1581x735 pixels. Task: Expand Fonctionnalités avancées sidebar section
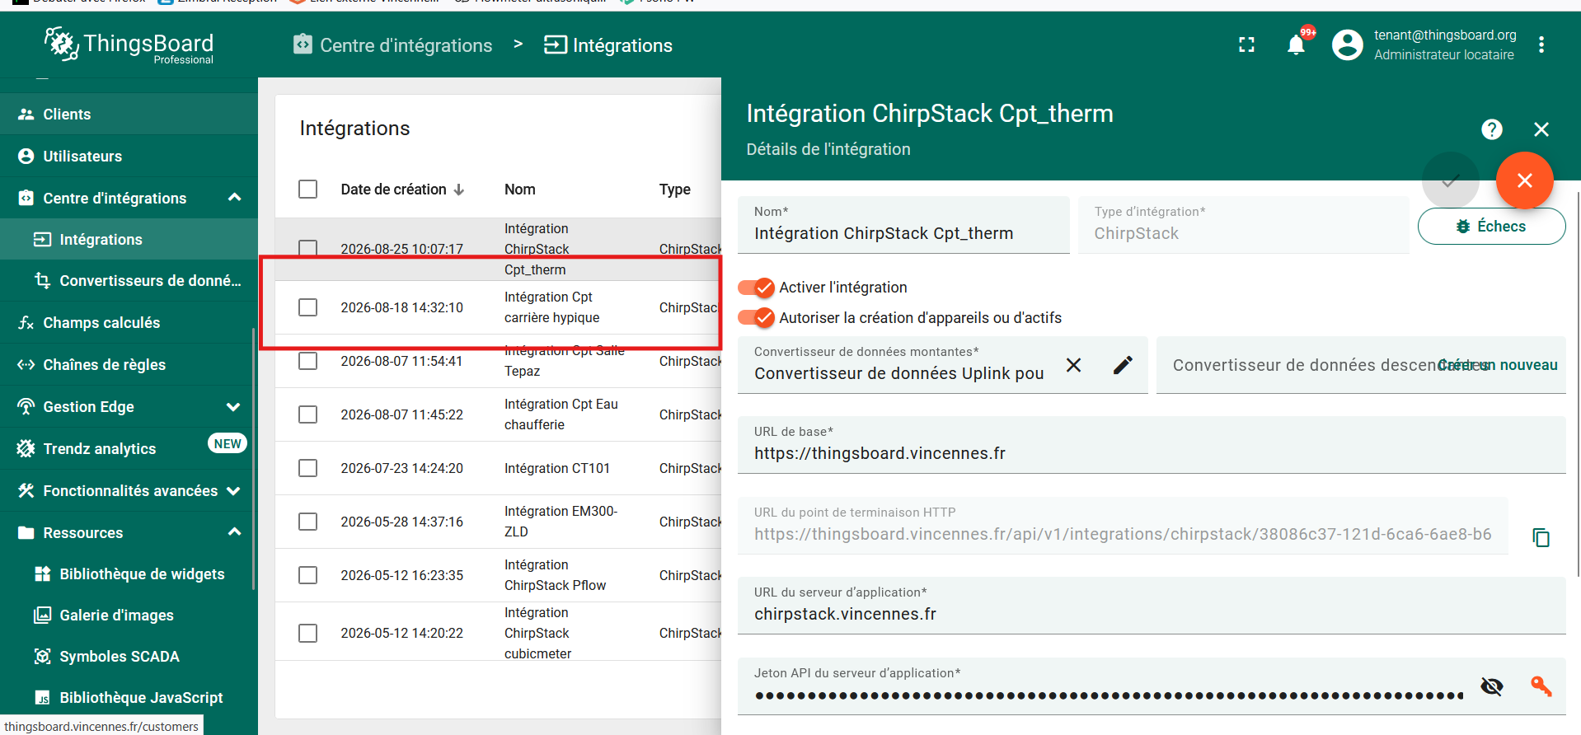[233, 491]
